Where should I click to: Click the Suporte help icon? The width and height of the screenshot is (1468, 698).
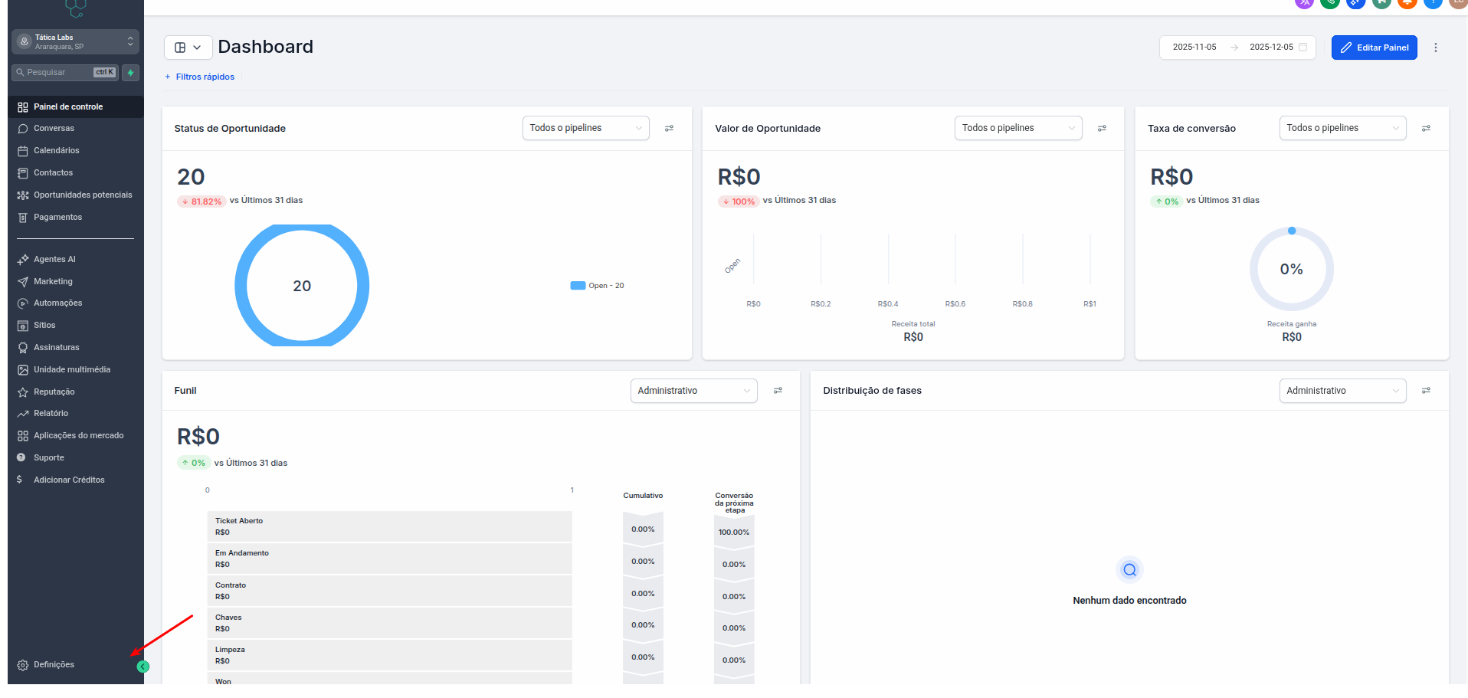click(x=21, y=457)
